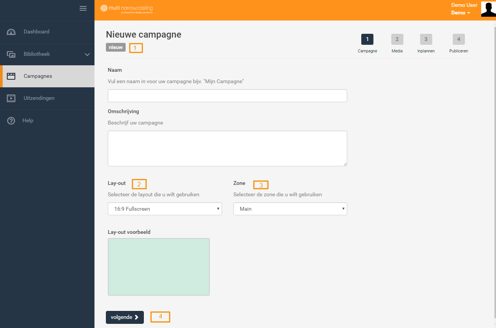
Task: Open Dashboard in the sidebar
Action: coord(47,32)
